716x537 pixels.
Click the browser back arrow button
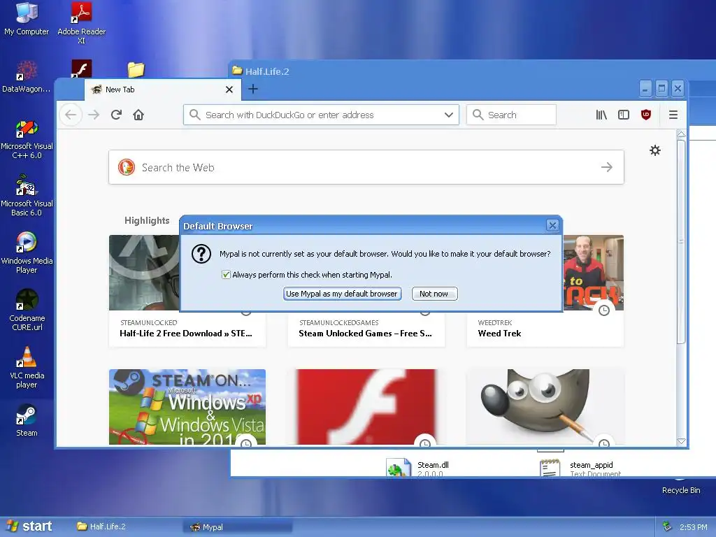tap(71, 115)
